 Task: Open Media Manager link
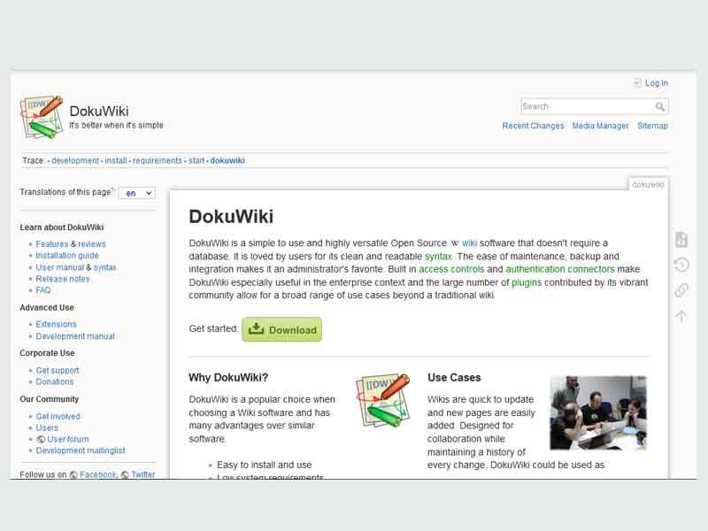[x=600, y=126]
